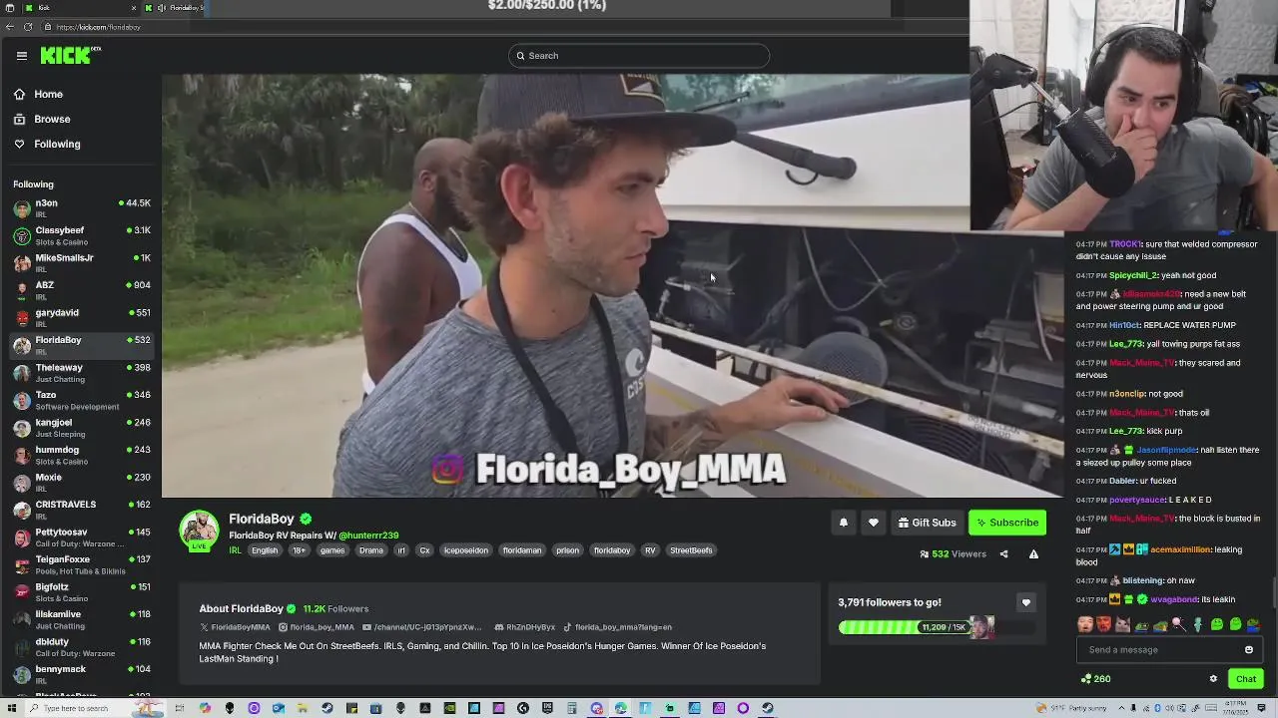Select the prison tag

[x=568, y=550]
